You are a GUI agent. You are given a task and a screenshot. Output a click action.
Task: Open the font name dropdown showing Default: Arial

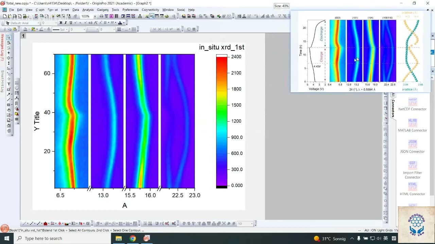pyautogui.click(x=22, y=23)
